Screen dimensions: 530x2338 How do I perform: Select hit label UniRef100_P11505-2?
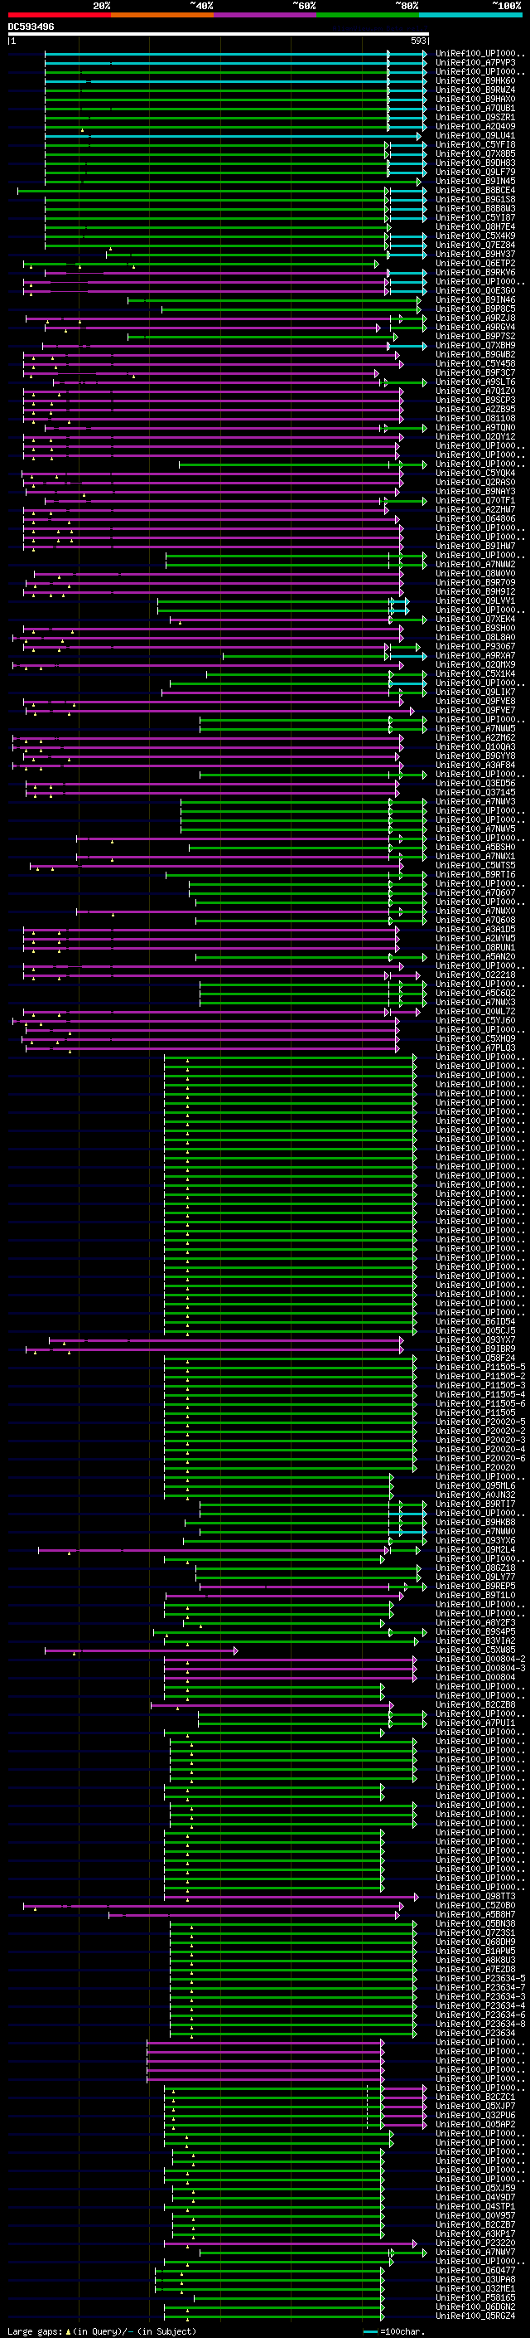480,1376
